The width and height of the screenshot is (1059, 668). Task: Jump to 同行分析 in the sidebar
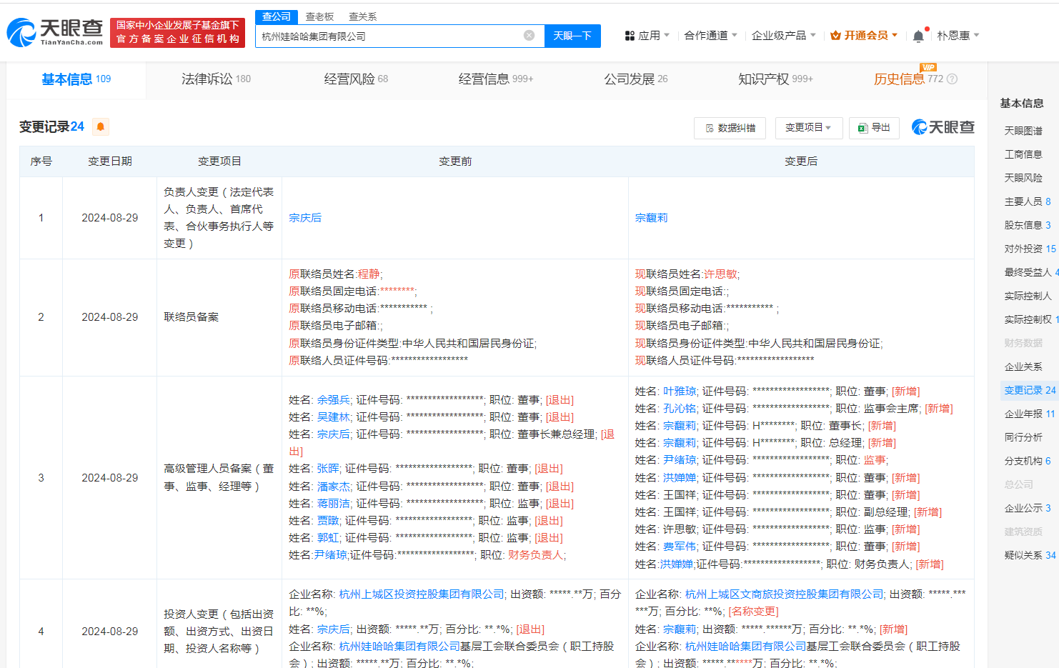[1023, 437]
